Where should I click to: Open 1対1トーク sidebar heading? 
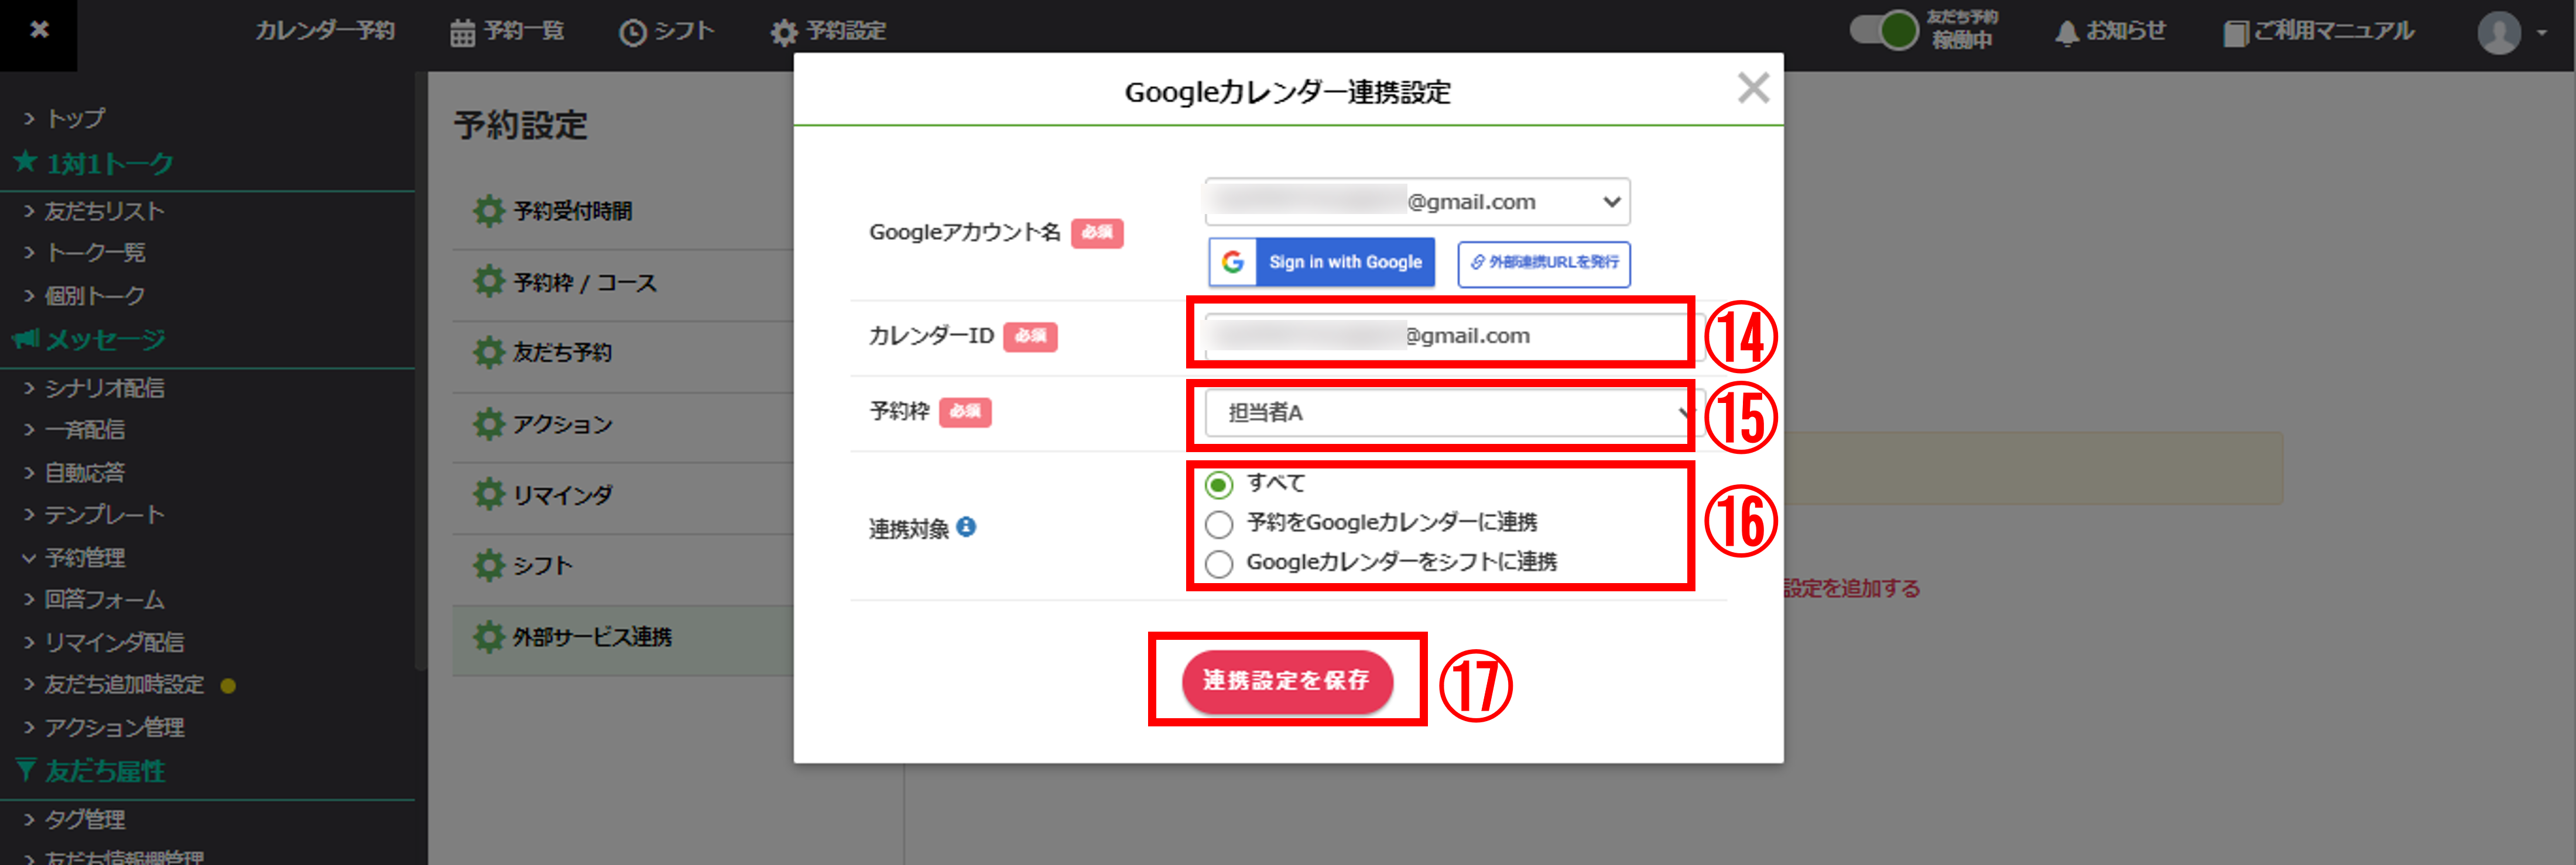tap(110, 163)
